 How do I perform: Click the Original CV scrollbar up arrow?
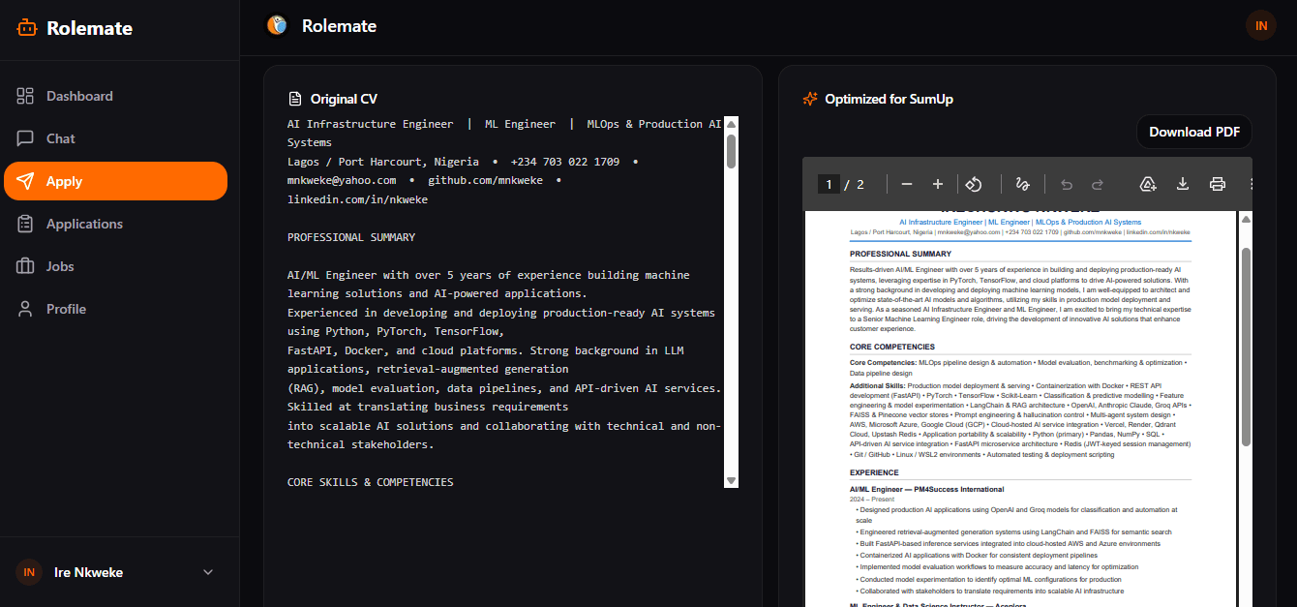click(x=731, y=123)
